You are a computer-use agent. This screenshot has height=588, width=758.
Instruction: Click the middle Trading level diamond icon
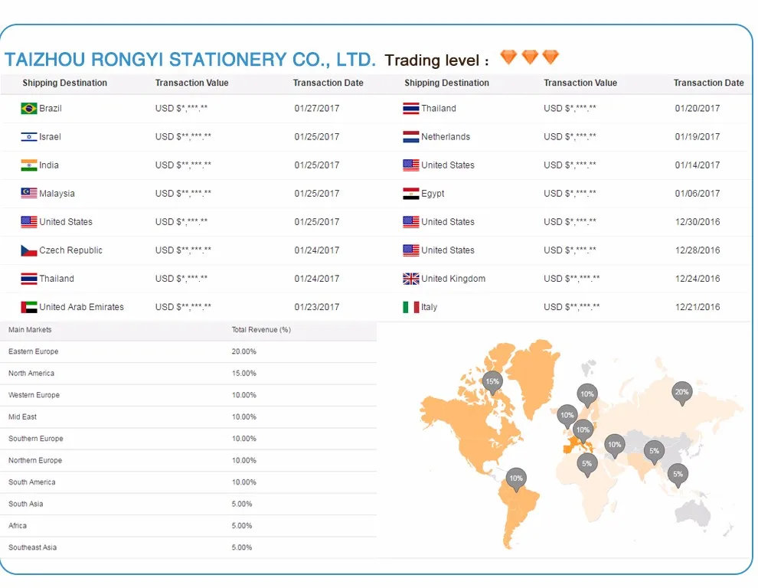tap(530, 57)
